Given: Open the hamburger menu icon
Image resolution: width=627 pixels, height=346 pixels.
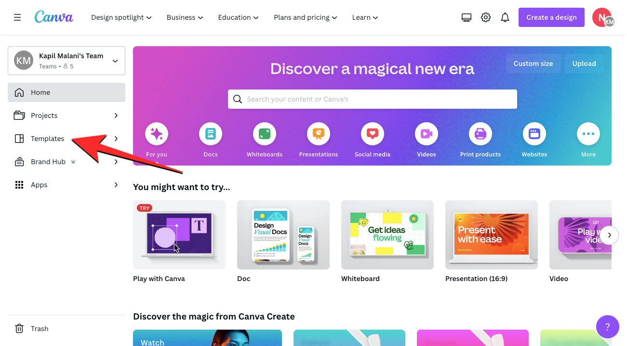Looking at the screenshot, I should (17, 17).
